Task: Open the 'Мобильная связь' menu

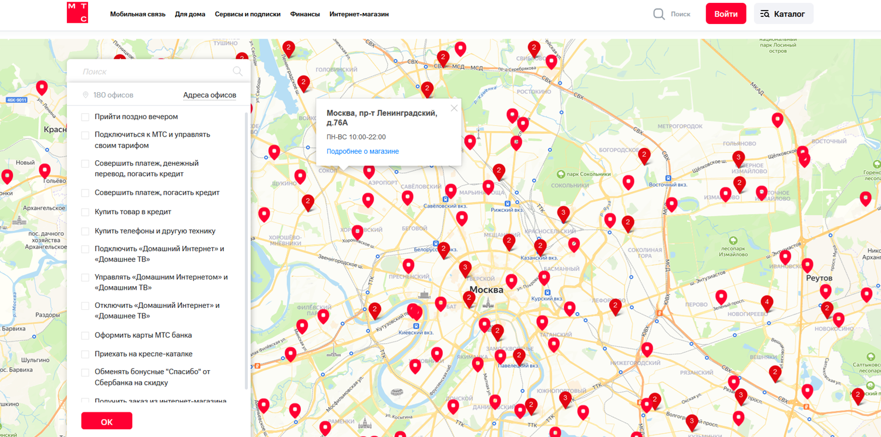Action: coord(137,14)
